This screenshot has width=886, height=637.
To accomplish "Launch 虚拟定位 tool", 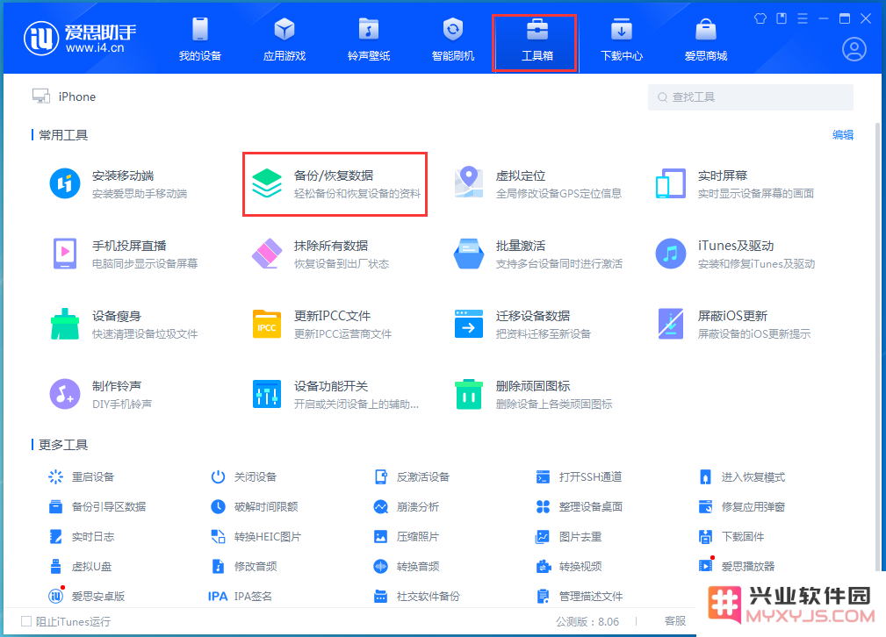I will [x=537, y=184].
